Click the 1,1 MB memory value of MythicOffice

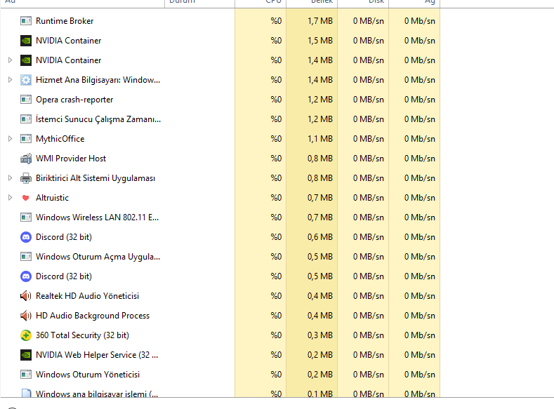320,139
